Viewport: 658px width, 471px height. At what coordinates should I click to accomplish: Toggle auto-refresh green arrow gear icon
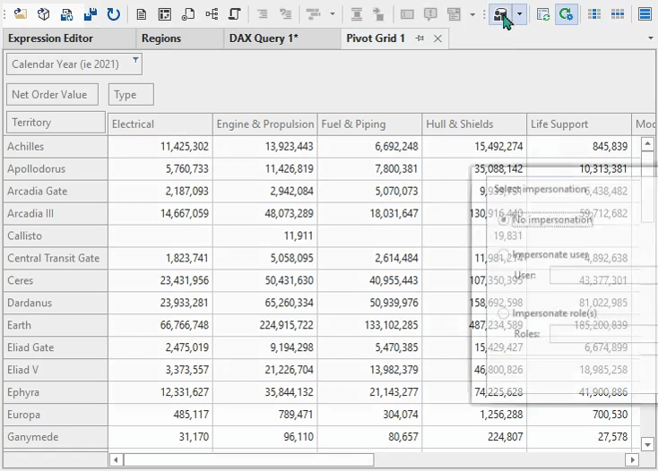coord(566,14)
